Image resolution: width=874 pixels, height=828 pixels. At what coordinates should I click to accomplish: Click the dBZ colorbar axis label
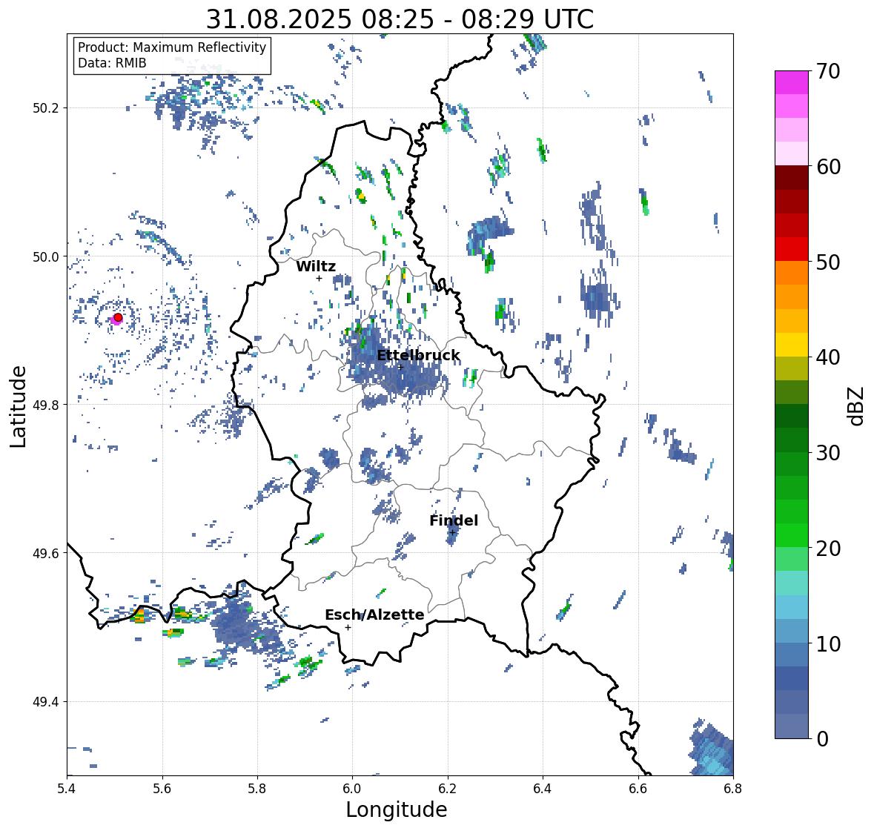tap(857, 405)
